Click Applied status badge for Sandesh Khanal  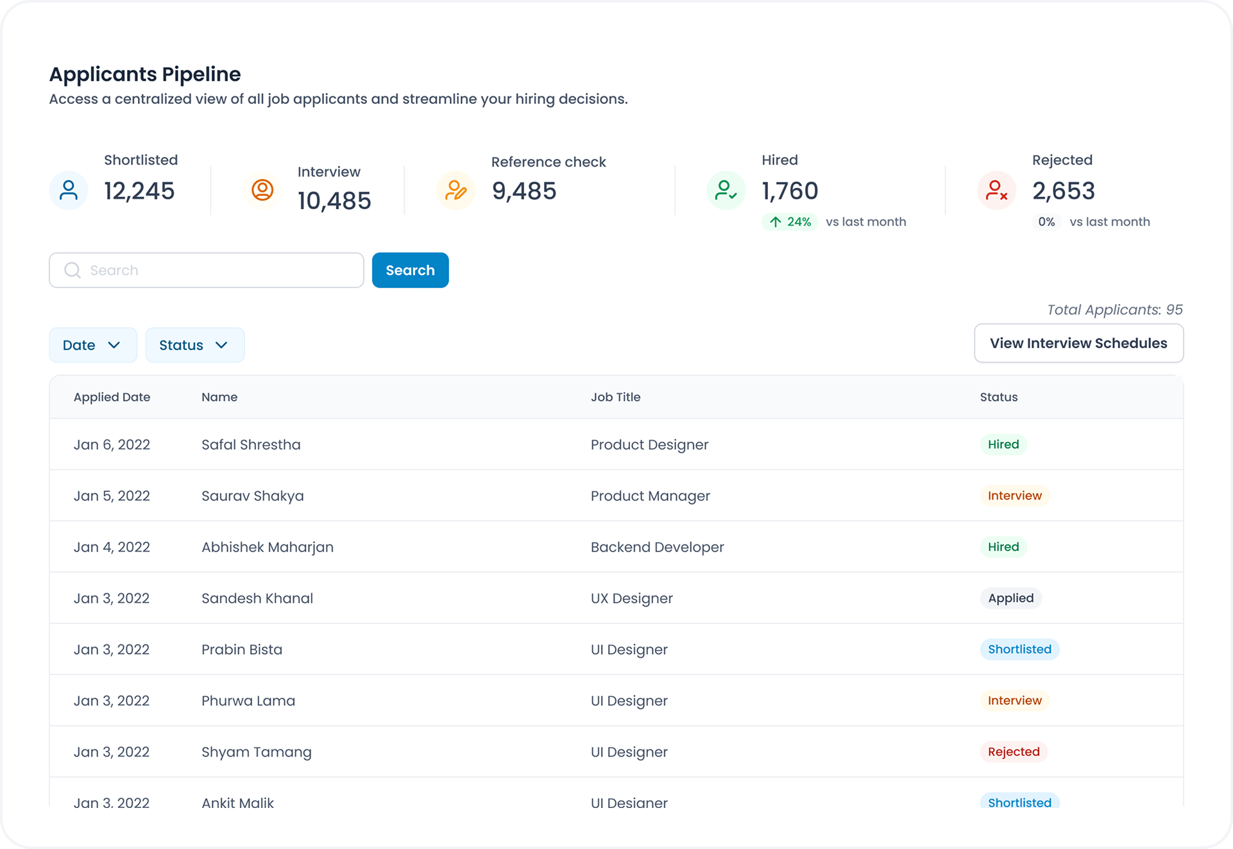(x=1010, y=598)
